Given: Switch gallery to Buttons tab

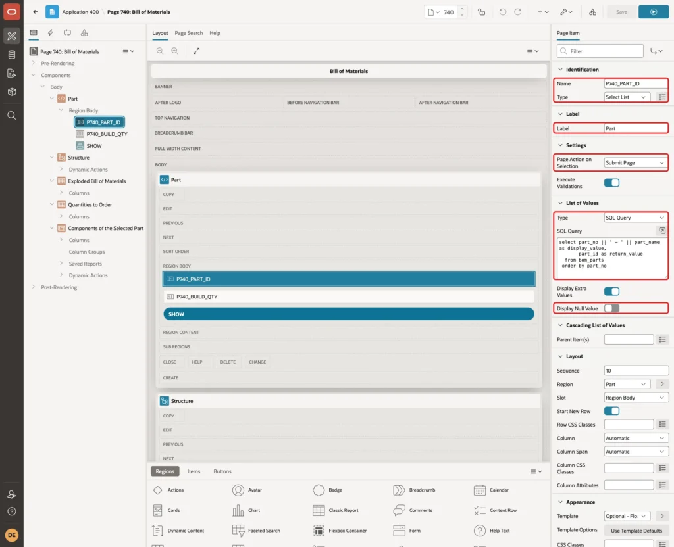Looking at the screenshot, I should pyautogui.click(x=222, y=471).
